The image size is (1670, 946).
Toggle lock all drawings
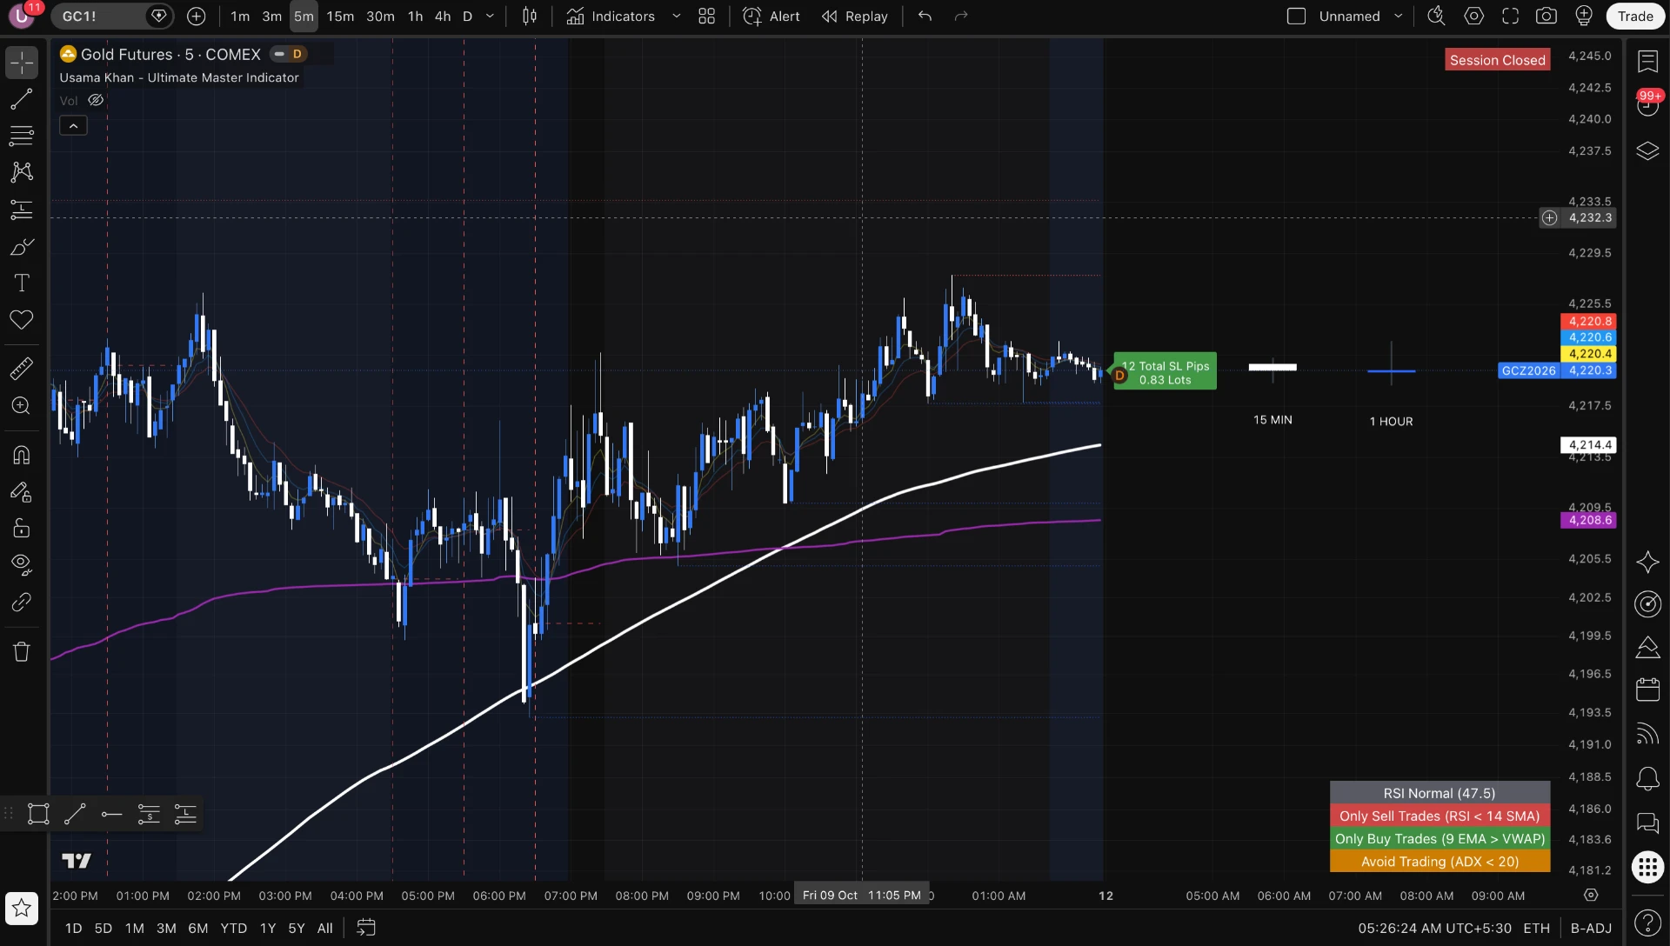[x=22, y=529]
